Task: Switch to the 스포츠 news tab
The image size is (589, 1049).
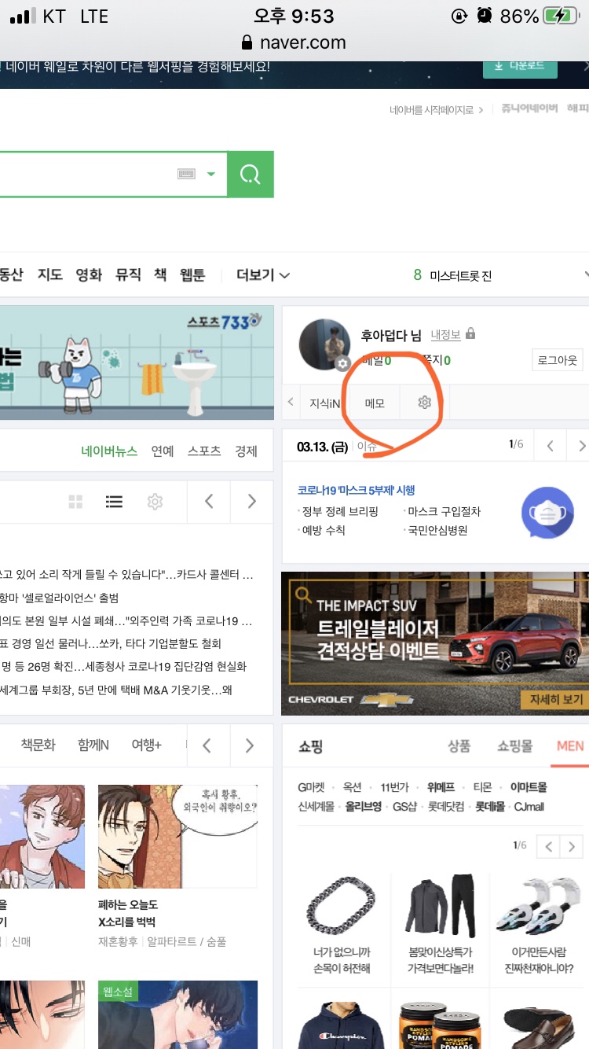Action: coord(204,451)
